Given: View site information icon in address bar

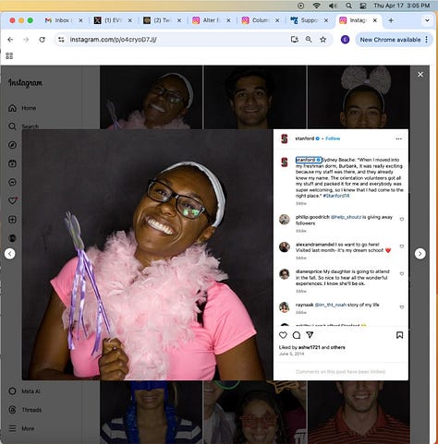Looking at the screenshot, I should pyautogui.click(x=61, y=40).
